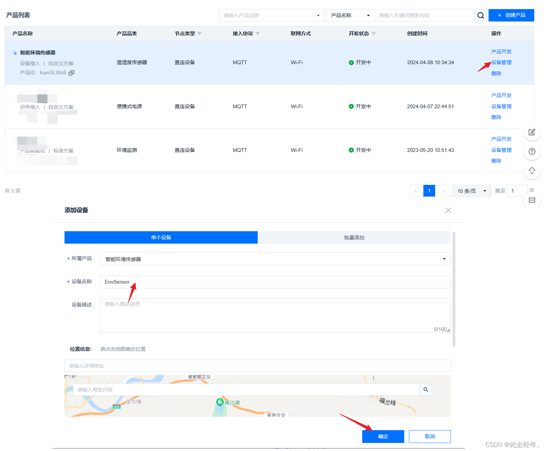The width and height of the screenshot is (544, 451).
Task: Go to previous page arrow
Action: [415, 191]
